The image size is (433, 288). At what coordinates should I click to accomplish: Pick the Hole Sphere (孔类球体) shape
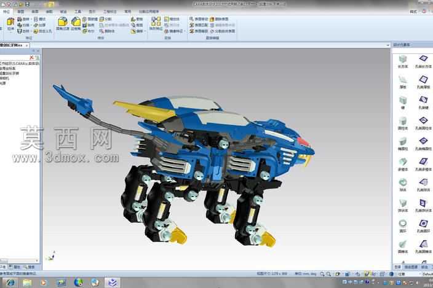point(423,185)
